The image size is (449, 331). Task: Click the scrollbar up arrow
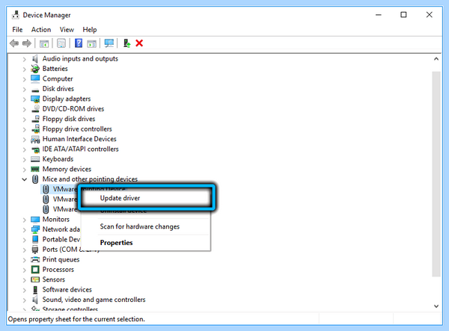(x=436, y=59)
